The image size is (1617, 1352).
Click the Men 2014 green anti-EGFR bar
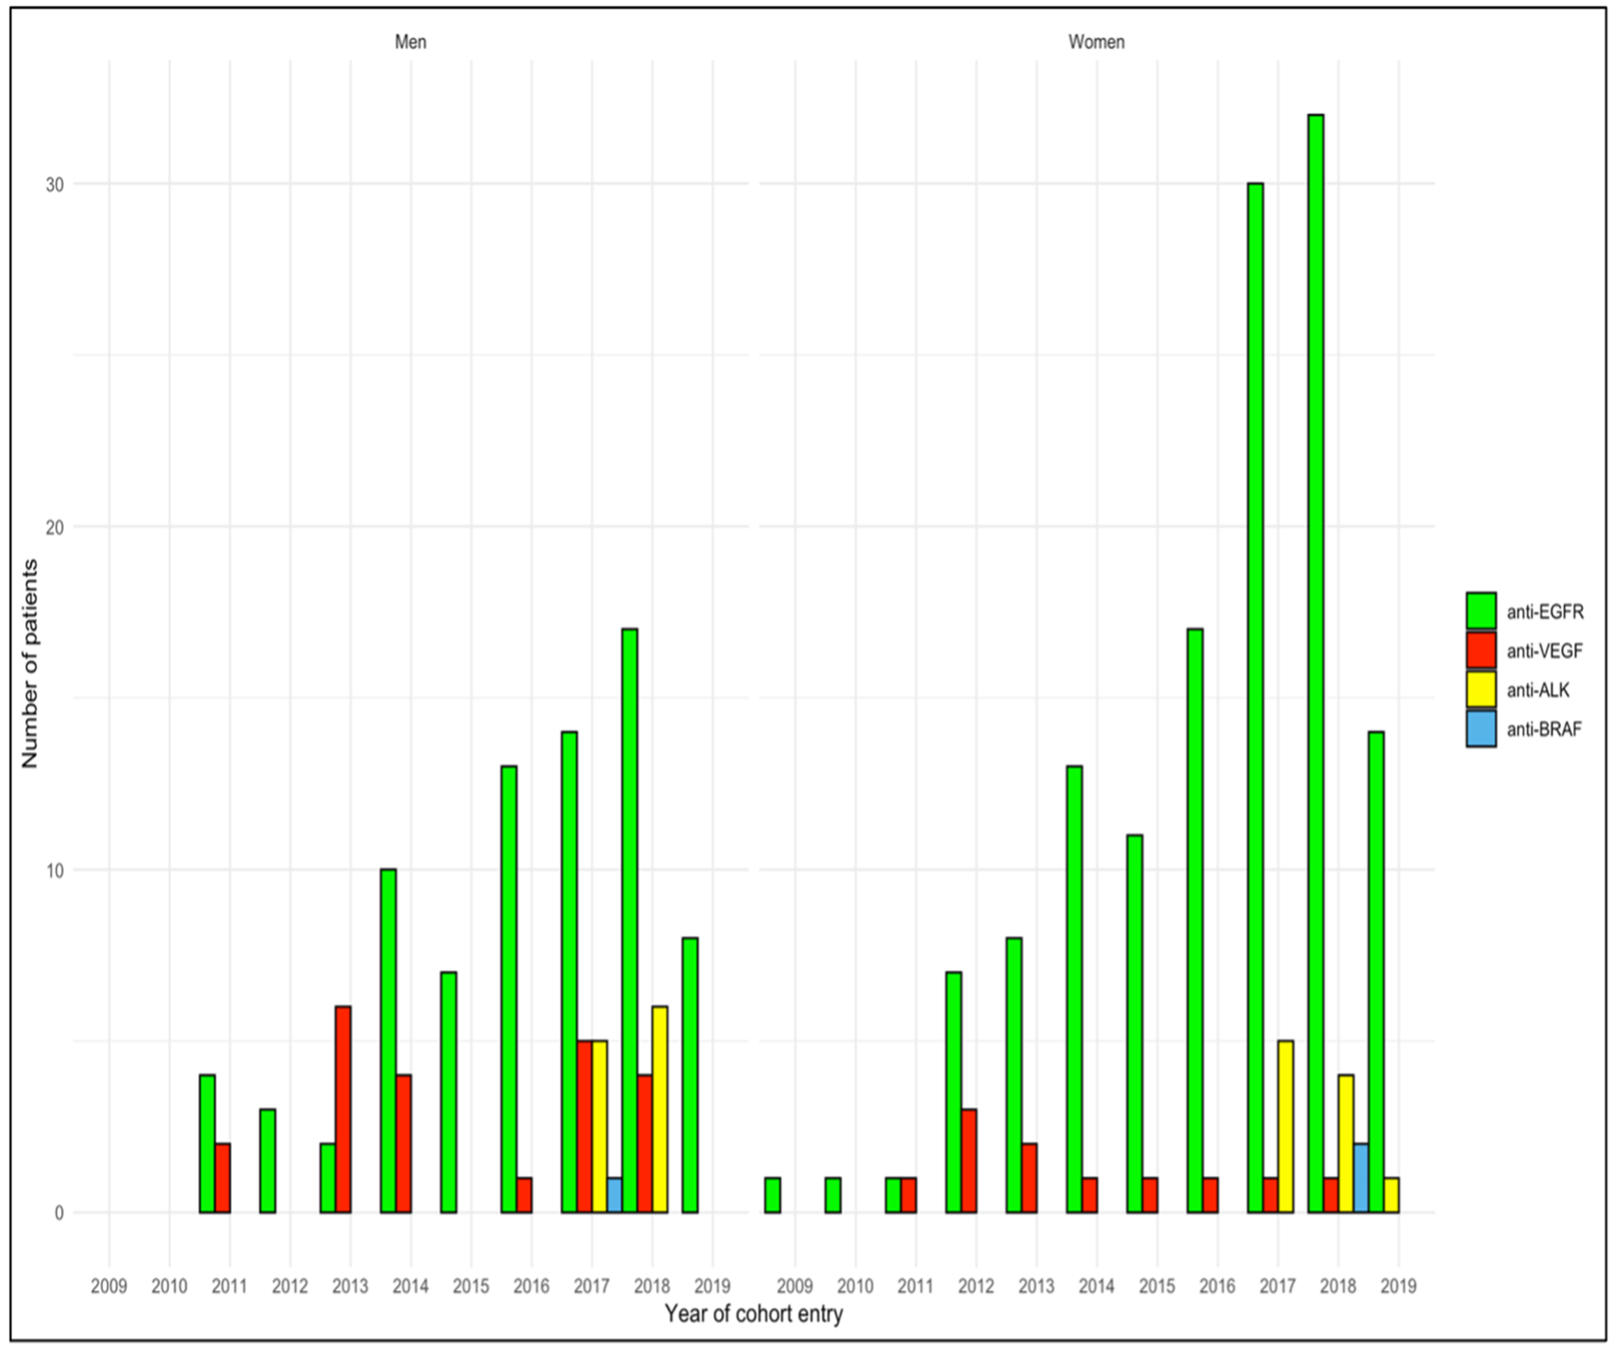pyautogui.click(x=388, y=1040)
